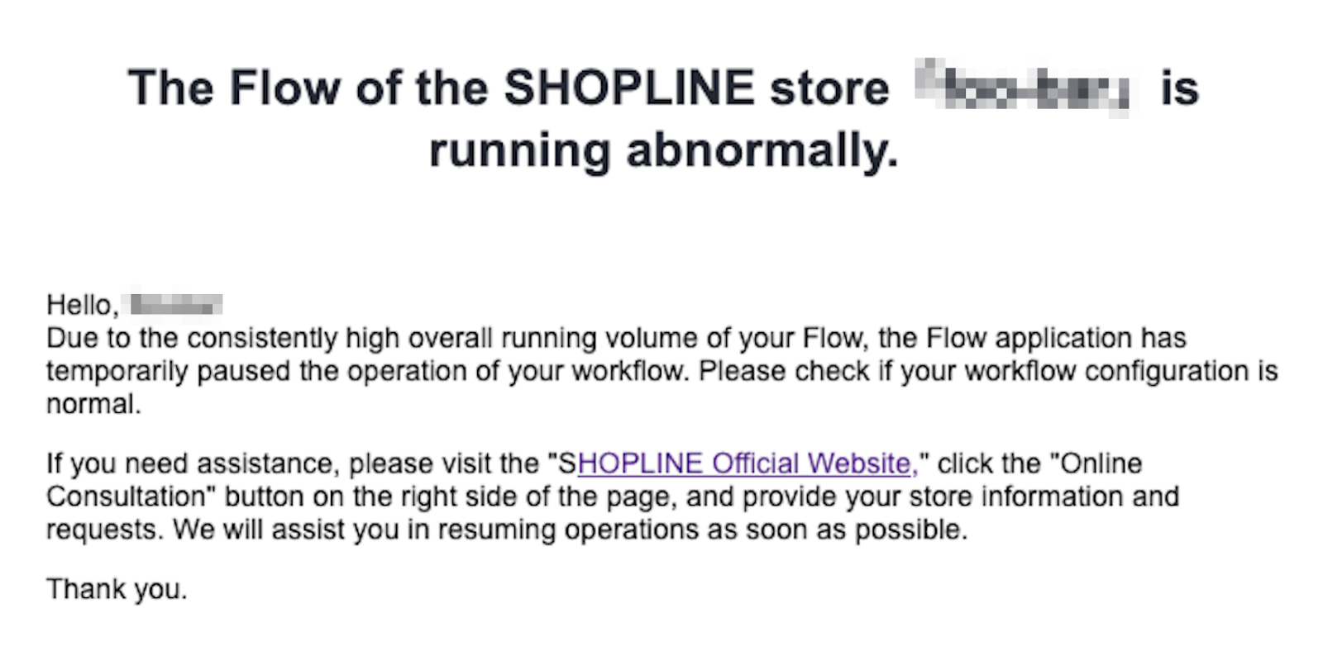The height and width of the screenshot is (651, 1323).
Task: Click the "Thank you." closing line
Action: pyautogui.click(x=117, y=589)
